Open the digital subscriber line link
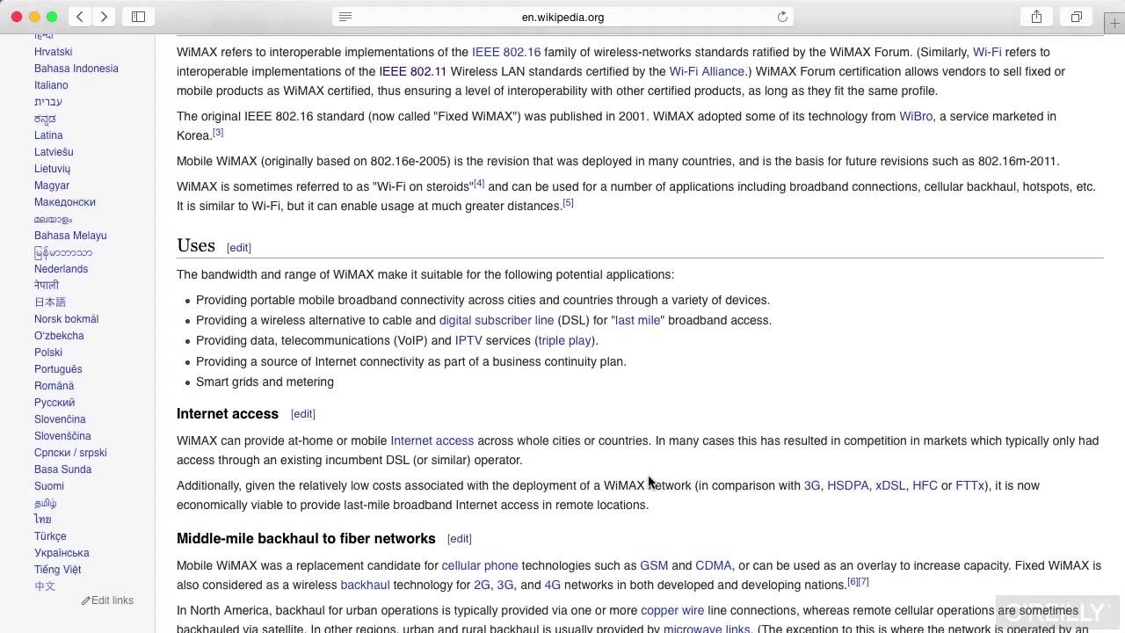Viewport: 1125px width, 633px height. (497, 320)
